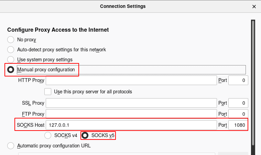
Task: Click the FTP Proxy address field
Action: click(x=131, y=114)
